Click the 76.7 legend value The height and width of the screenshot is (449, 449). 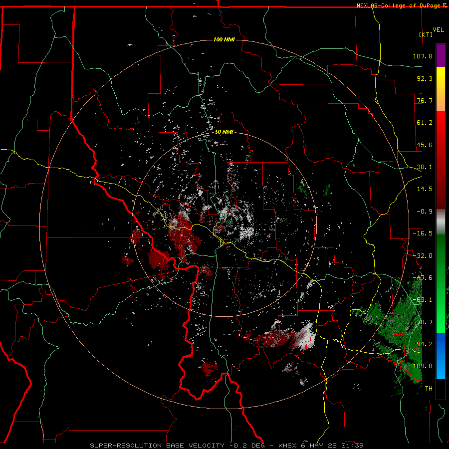coord(425,100)
